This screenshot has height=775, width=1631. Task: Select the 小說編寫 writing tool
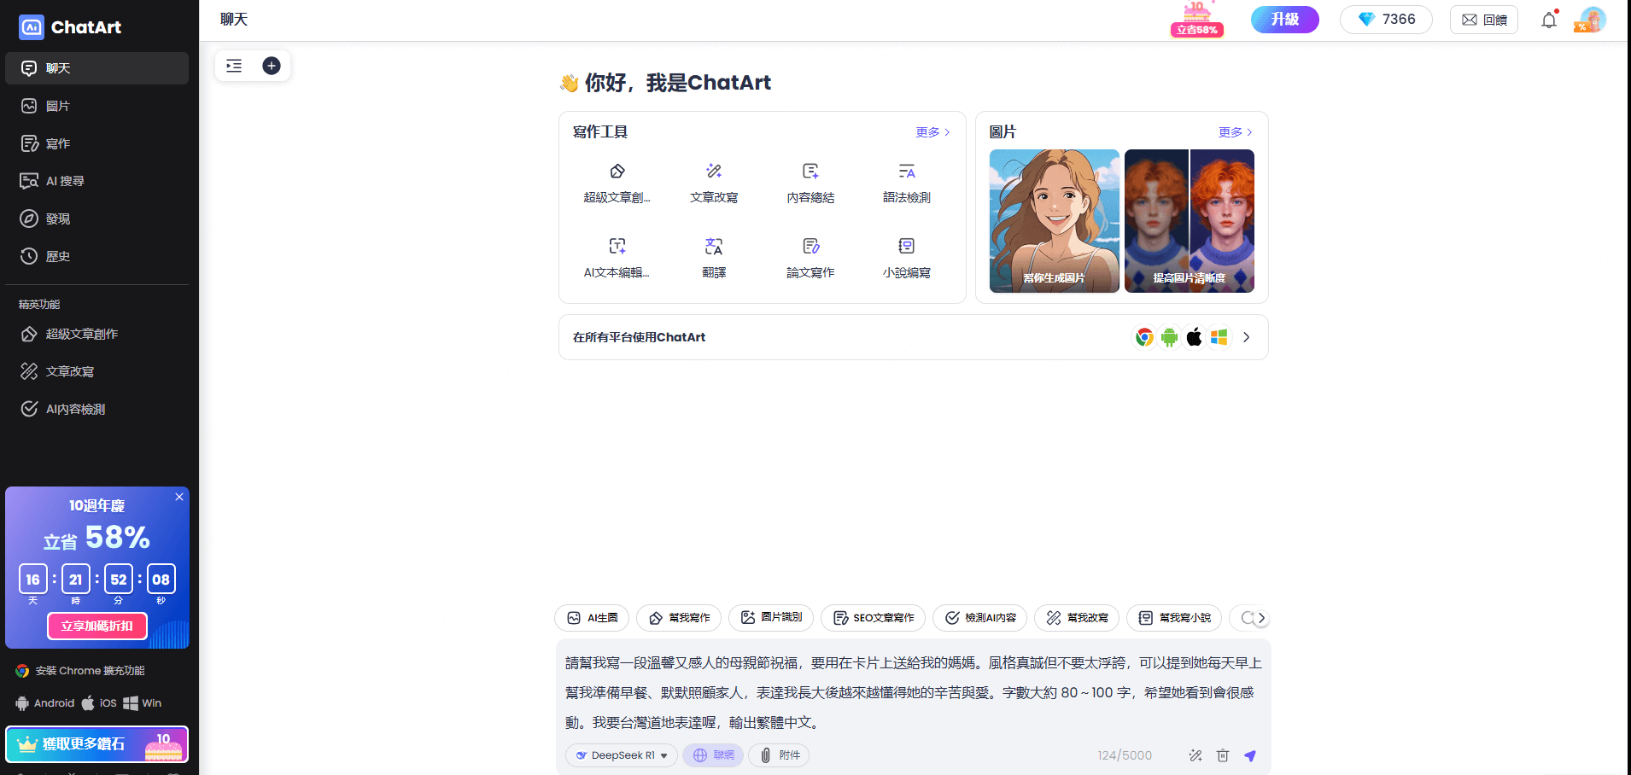(x=907, y=258)
